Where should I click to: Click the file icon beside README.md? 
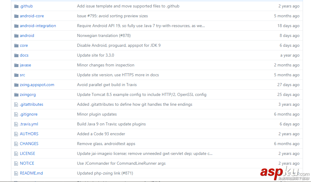point(16,173)
